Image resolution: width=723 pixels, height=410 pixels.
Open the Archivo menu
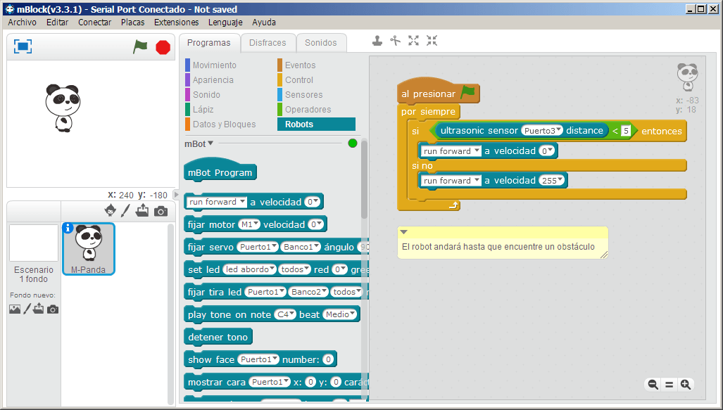22,22
